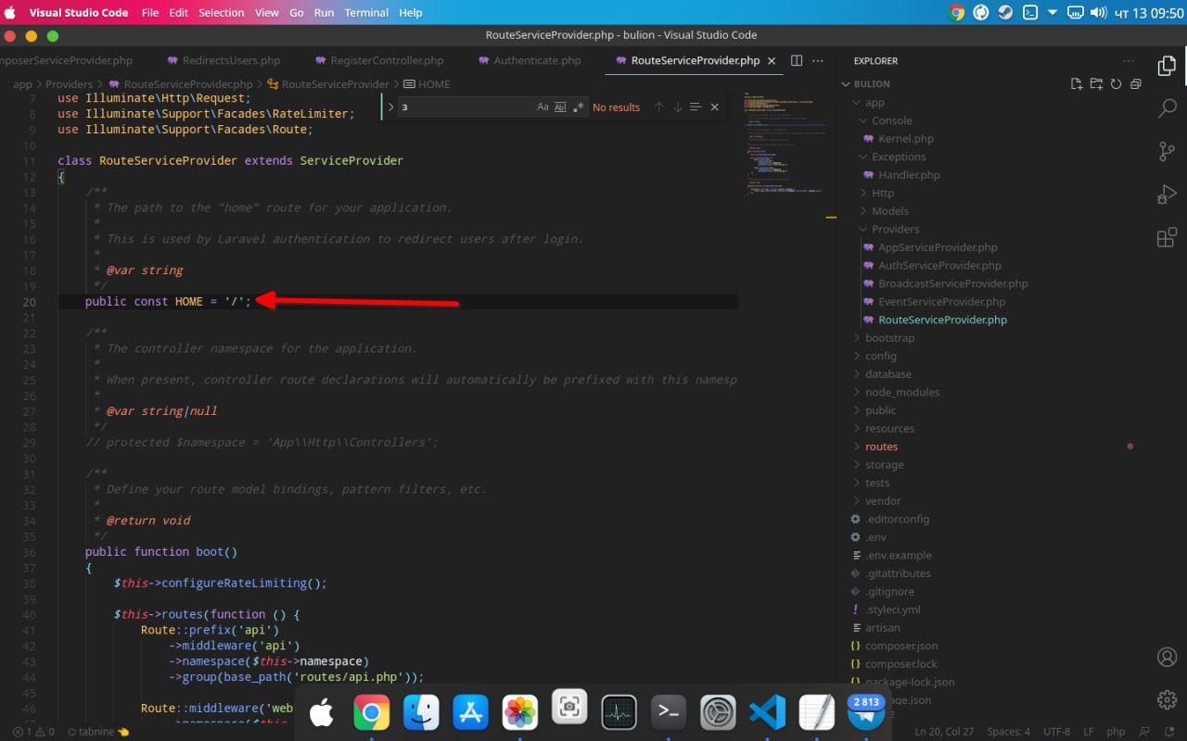Click the UTF-8 encoding in status bar
The width and height of the screenshot is (1187, 741).
1056,732
